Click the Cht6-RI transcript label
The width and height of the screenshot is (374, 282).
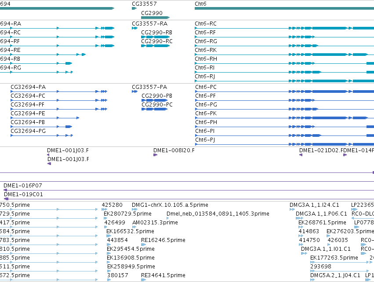point(205,68)
